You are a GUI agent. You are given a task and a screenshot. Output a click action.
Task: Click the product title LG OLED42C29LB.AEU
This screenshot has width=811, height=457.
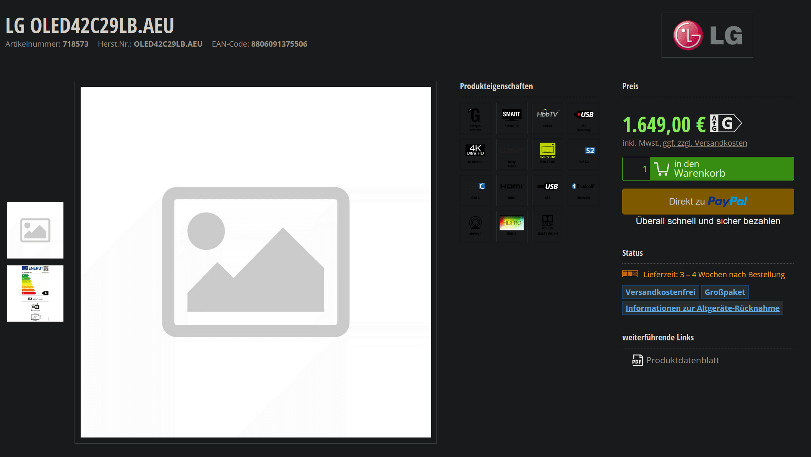(x=90, y=26)
